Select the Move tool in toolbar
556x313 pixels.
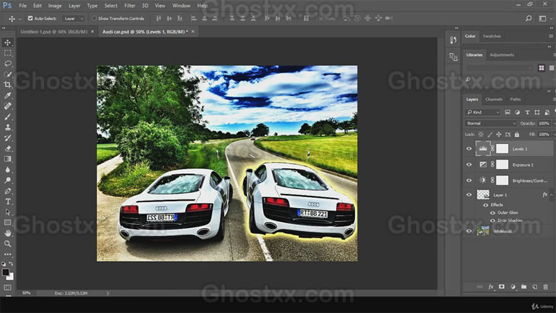pos(8,42)
